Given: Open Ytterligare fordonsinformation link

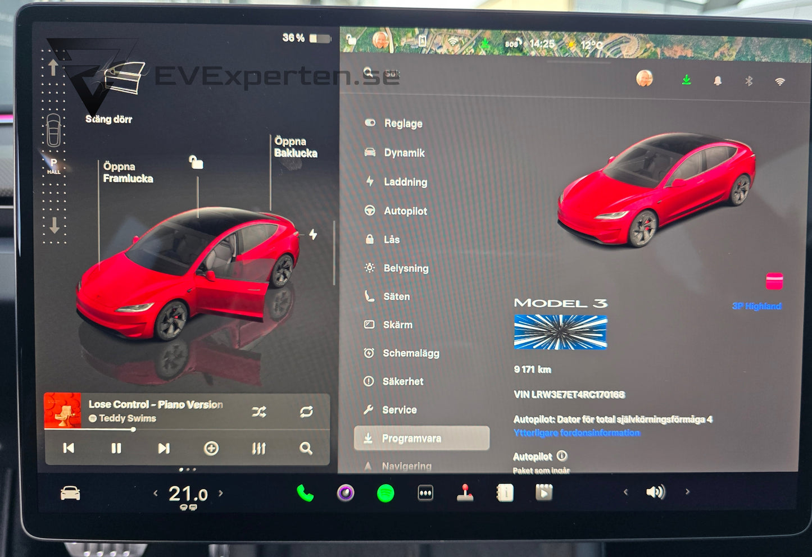Looking at the screenshot, I should tap(577, 432).
